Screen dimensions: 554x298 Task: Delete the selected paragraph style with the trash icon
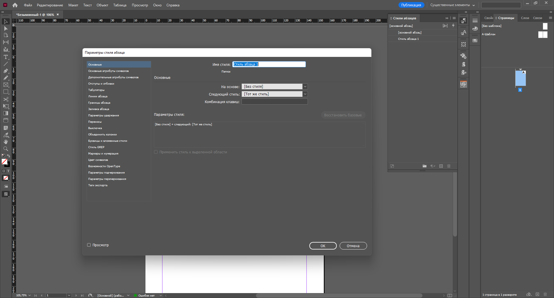click(x=449, y=166)
